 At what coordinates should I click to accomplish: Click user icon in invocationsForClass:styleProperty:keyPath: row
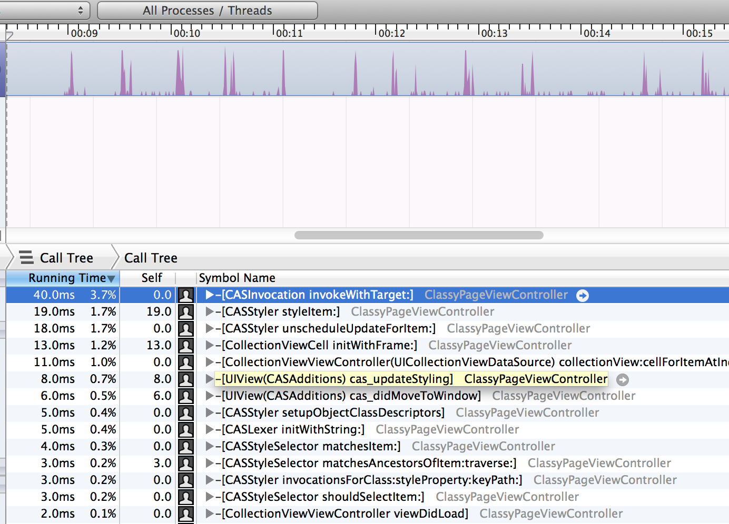(x=186, y=480)
